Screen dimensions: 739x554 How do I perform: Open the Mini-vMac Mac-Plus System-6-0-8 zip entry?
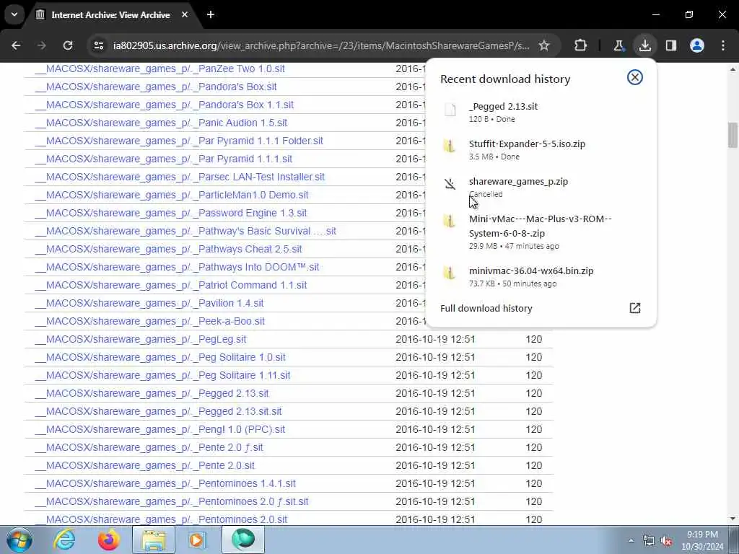point(541,232)
